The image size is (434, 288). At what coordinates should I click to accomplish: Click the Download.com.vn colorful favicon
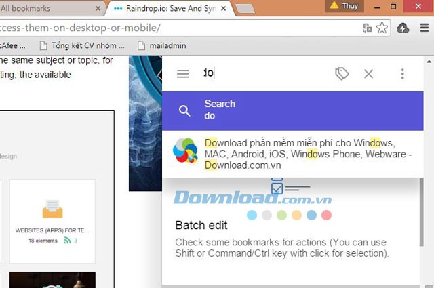(185, 151)
